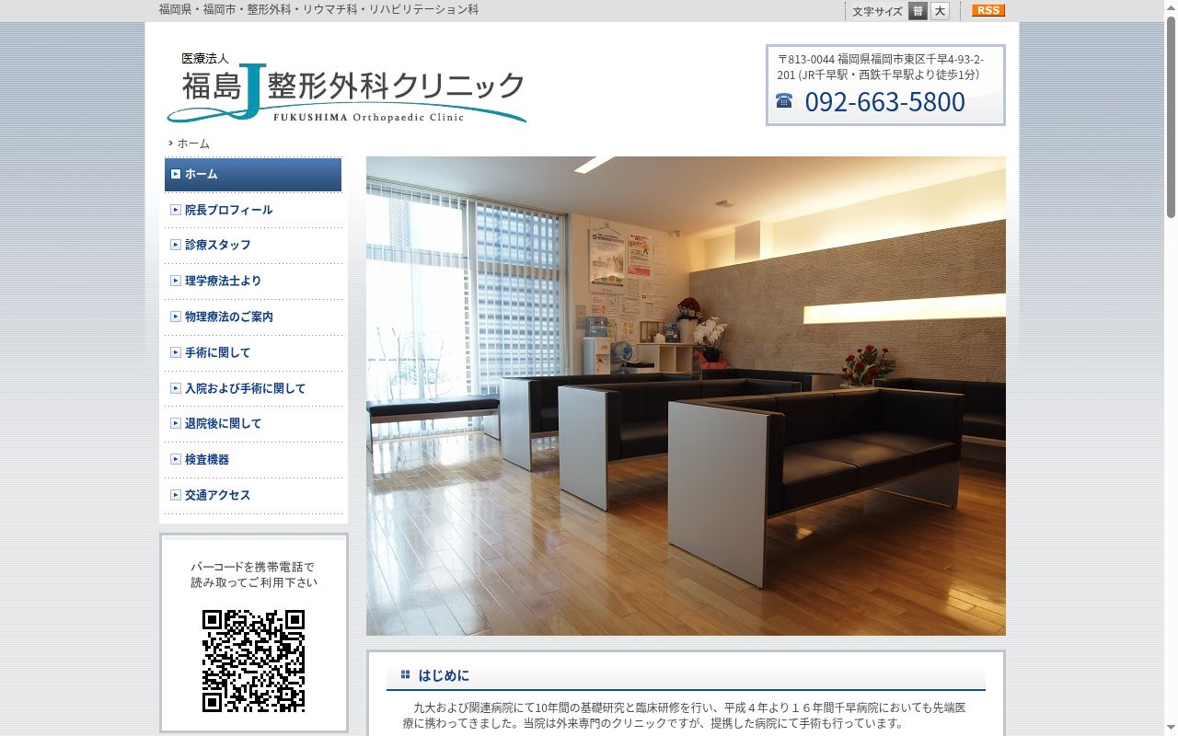Open the 診療スタッフ menu item
The image size is (1178, 736).
click(x=253, y=245)
